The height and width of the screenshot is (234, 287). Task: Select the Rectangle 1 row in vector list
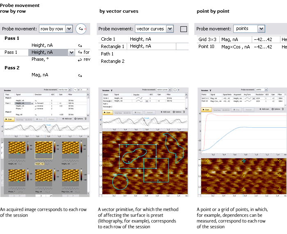point(113,46)
